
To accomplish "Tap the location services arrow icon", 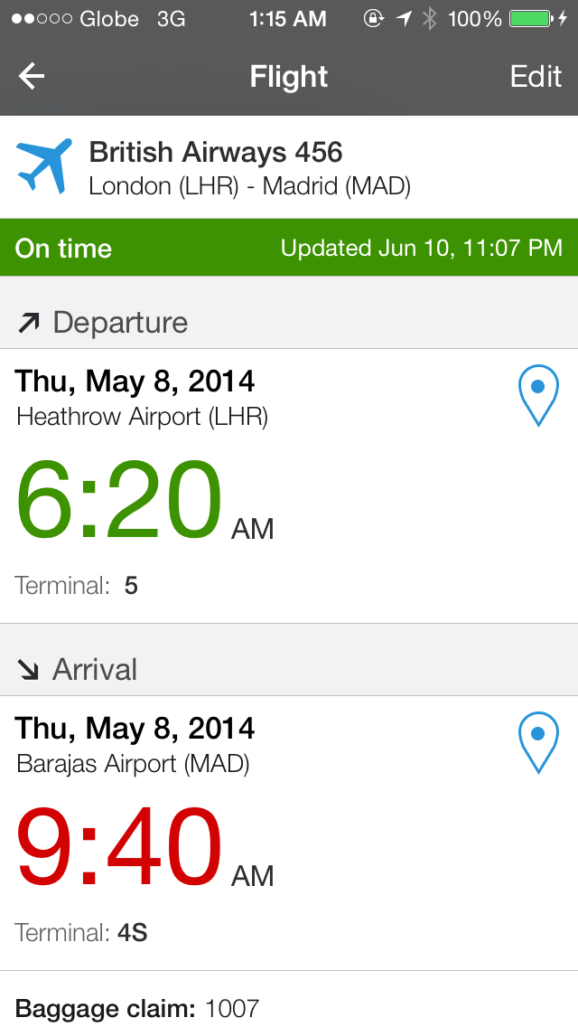I will [403, 18].
